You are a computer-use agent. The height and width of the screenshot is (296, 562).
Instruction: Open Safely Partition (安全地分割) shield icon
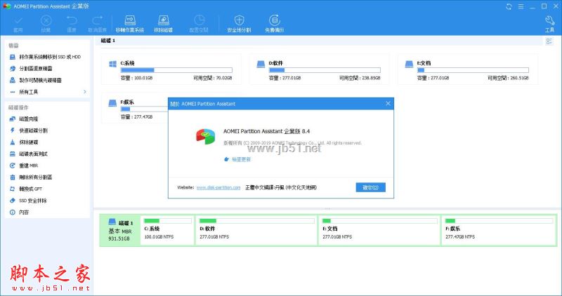coord(239,24)
